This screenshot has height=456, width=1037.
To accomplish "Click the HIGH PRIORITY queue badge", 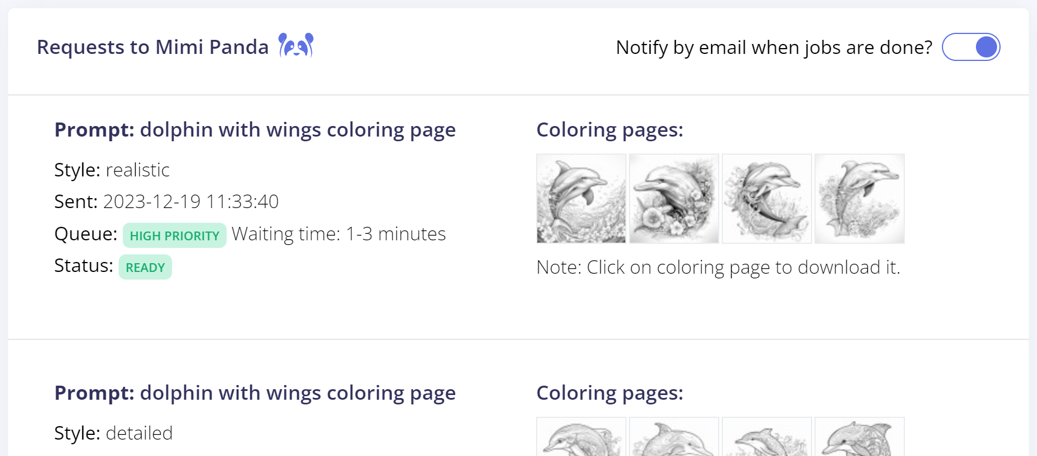I will (174, 235).
